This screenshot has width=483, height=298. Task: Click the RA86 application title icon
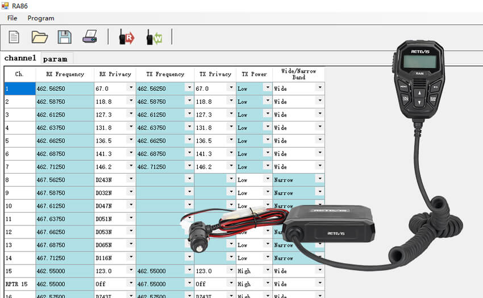[x=5, y=6]
